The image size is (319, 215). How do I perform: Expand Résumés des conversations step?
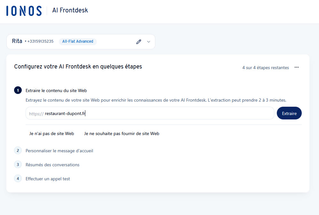pos(52,165)
